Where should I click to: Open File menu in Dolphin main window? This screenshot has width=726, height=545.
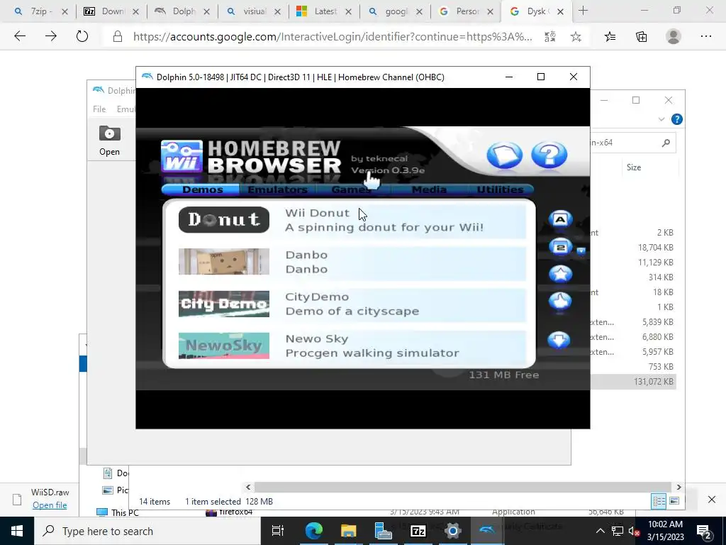pos(99,109)
